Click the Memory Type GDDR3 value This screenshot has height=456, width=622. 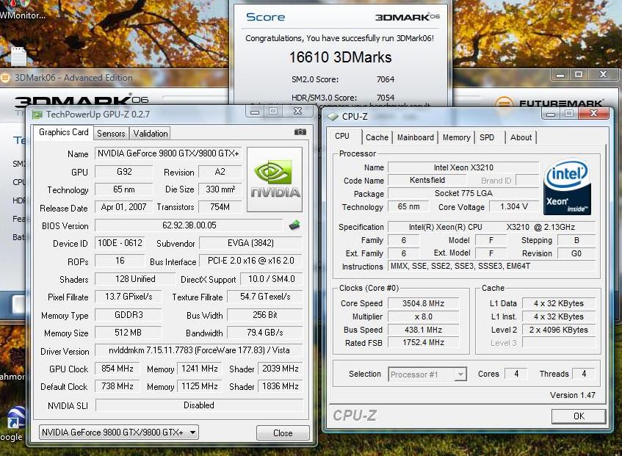[129, 315]
